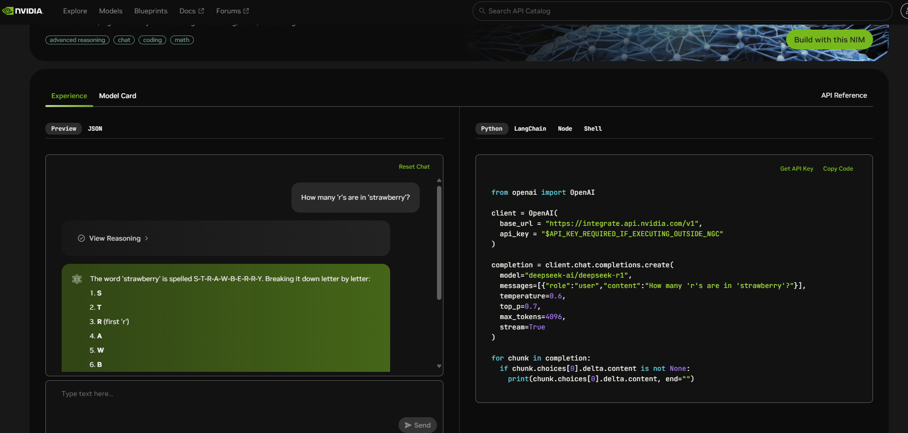Click the strawberry user question bubble
The height and width of the screenshot is (433, 908).
[356, 197]
